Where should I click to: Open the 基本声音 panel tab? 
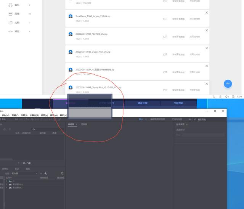[x=180, y=124]
